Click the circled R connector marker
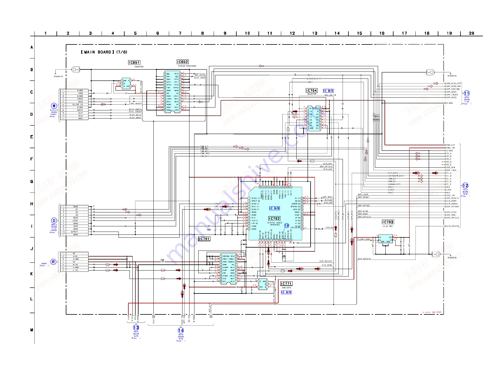The width and height of the screenshot is (489, 367). point(53,262)
